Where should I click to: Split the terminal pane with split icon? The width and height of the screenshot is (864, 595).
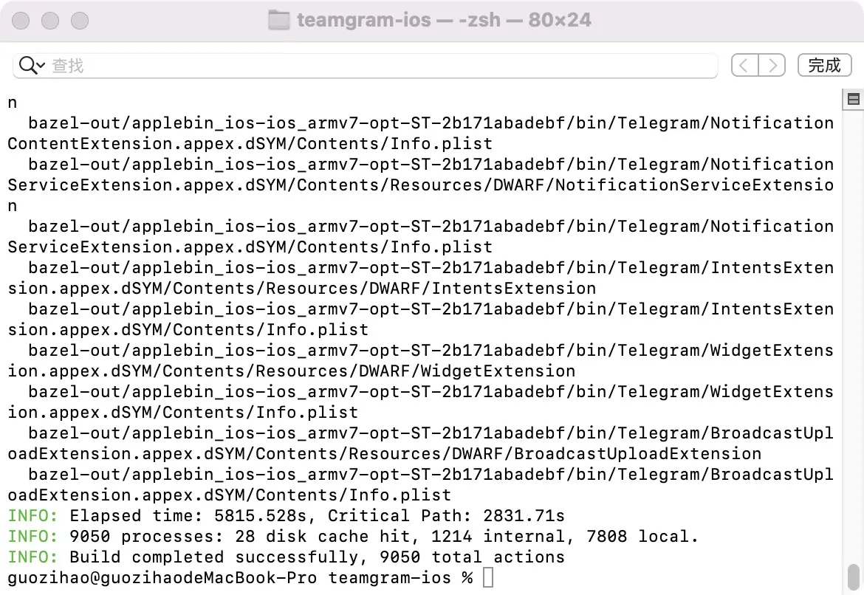pos(854,100)
